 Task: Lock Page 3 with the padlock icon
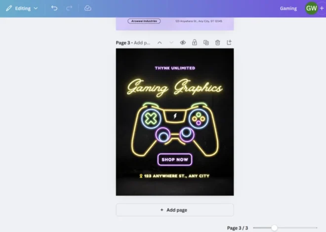pos(195,42)
